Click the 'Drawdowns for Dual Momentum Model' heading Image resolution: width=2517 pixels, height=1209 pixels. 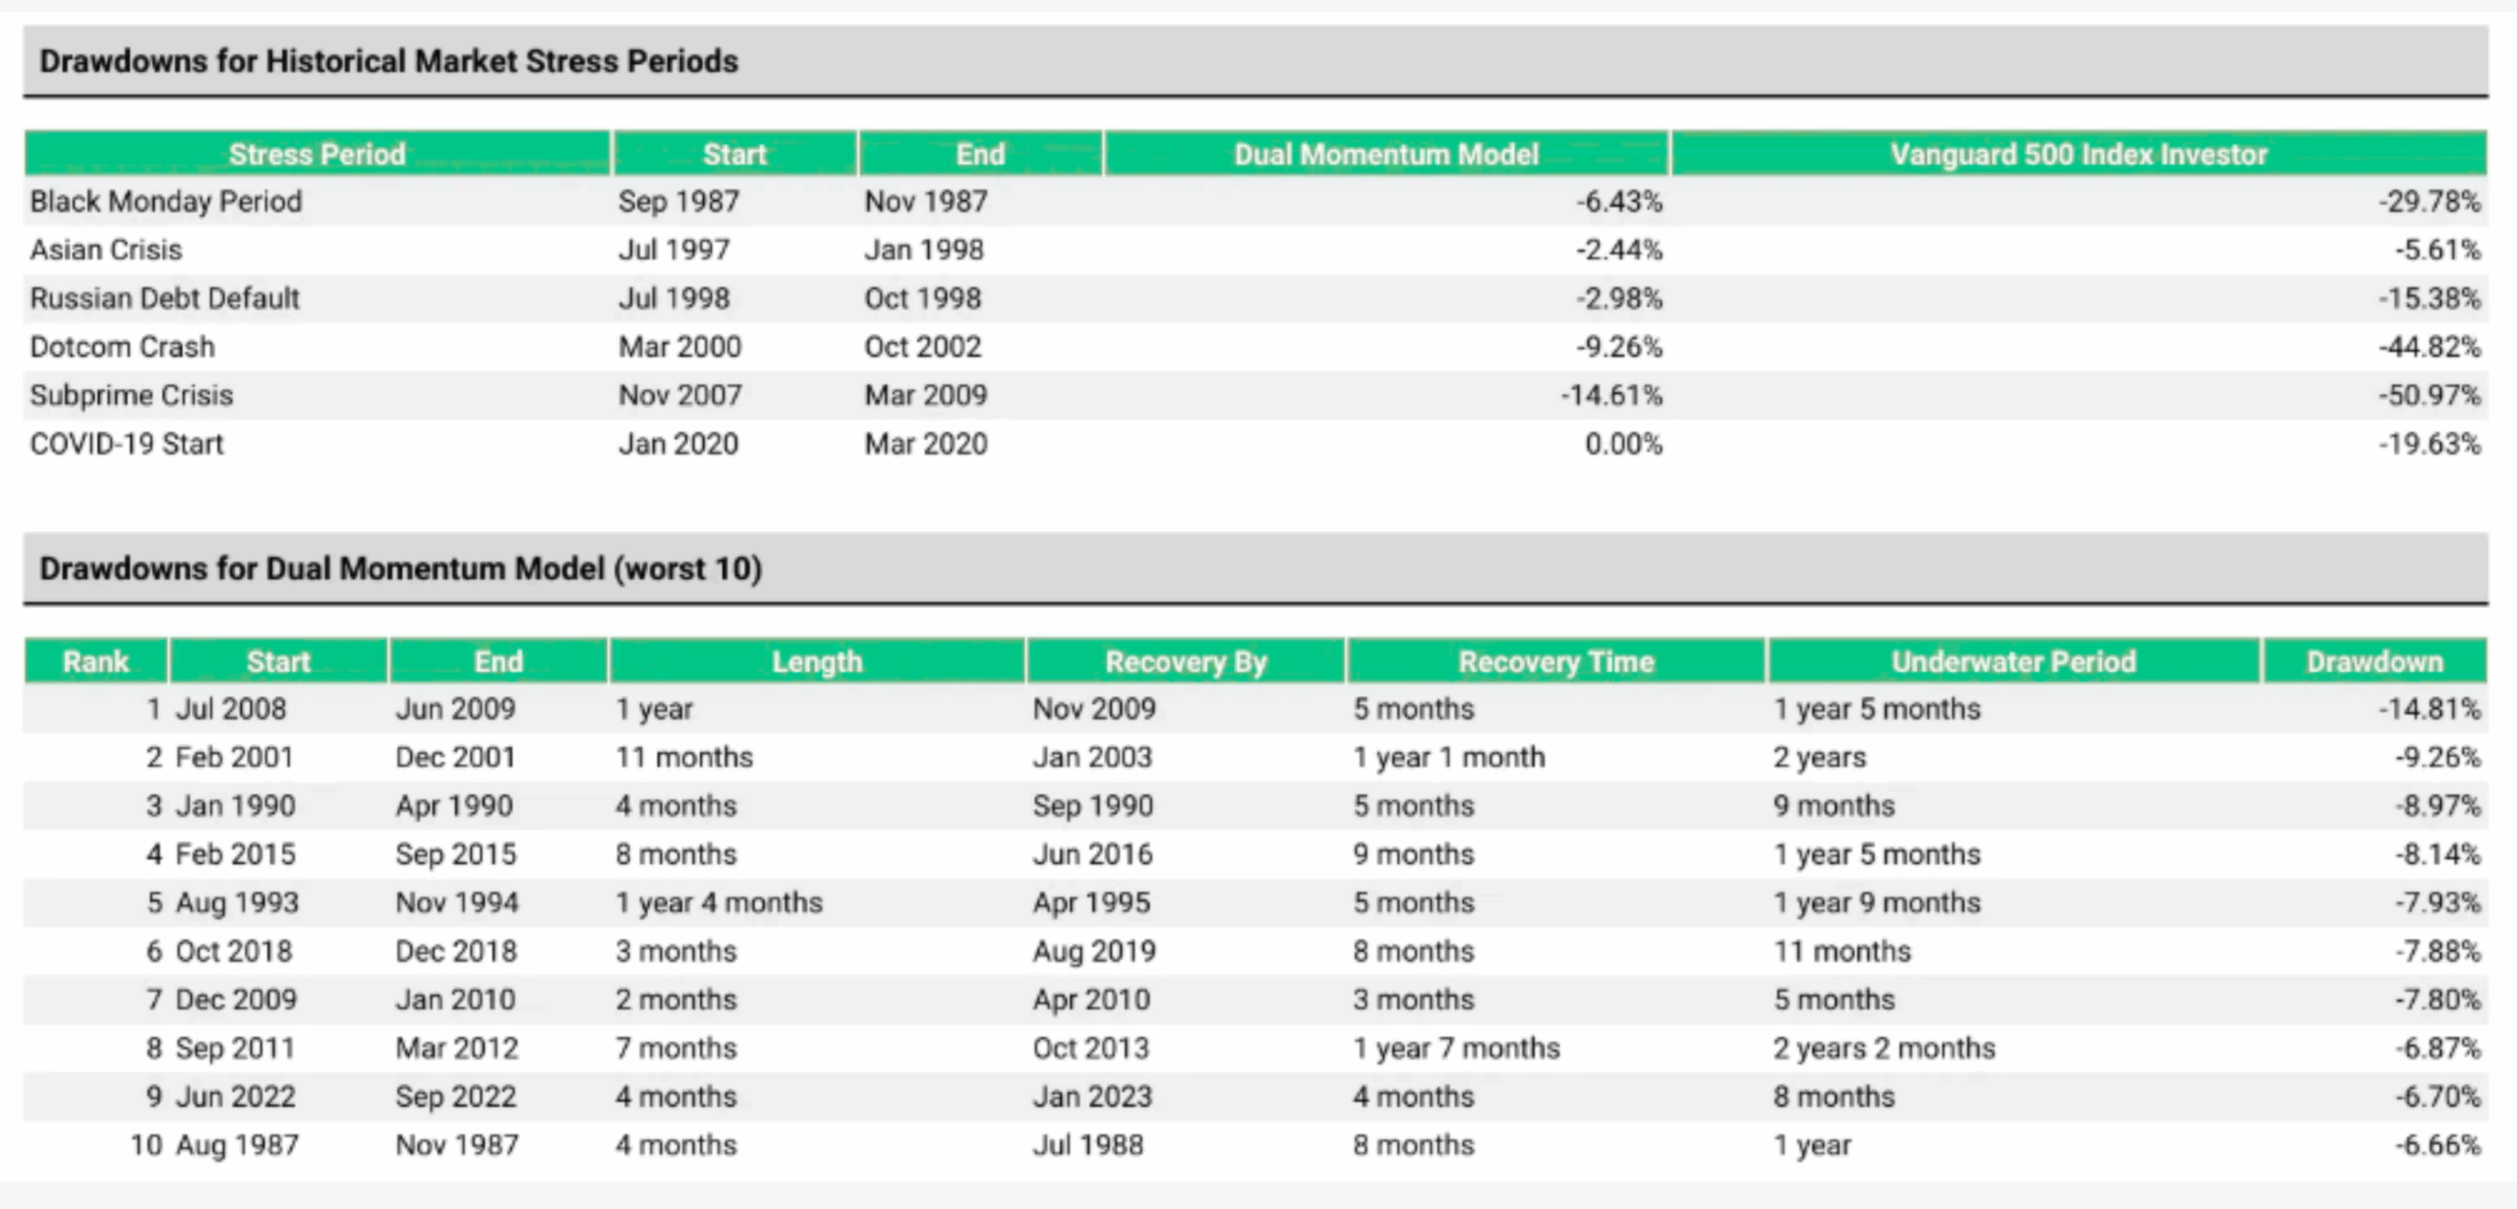[x=400, y=568]
